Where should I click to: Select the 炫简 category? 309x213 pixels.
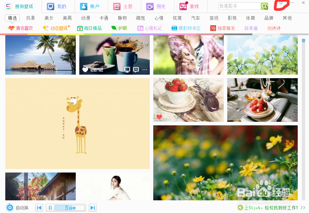coord(177,18)
